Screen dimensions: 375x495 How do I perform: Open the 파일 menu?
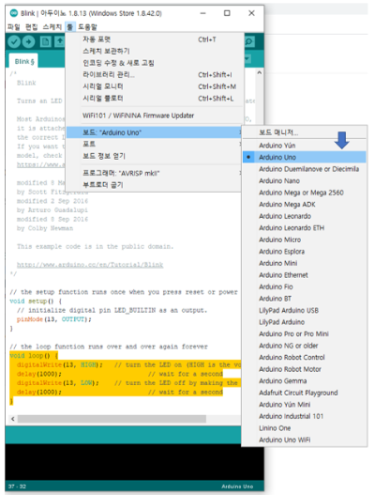pyautogui.click(x=13, y=27)
